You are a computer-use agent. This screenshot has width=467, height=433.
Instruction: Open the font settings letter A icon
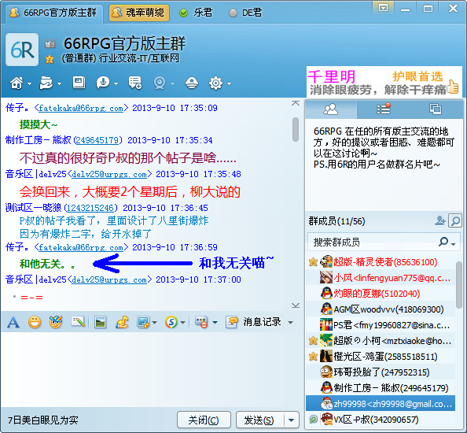[x=13, y=322]
